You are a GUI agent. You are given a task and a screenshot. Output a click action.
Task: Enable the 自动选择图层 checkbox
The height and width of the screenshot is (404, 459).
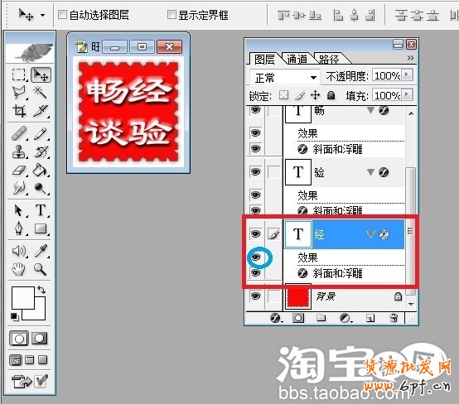(62, 14)
